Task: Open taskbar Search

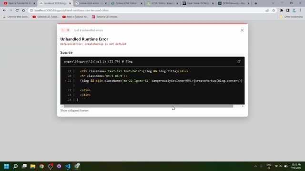Action: [x=15, y=166]
